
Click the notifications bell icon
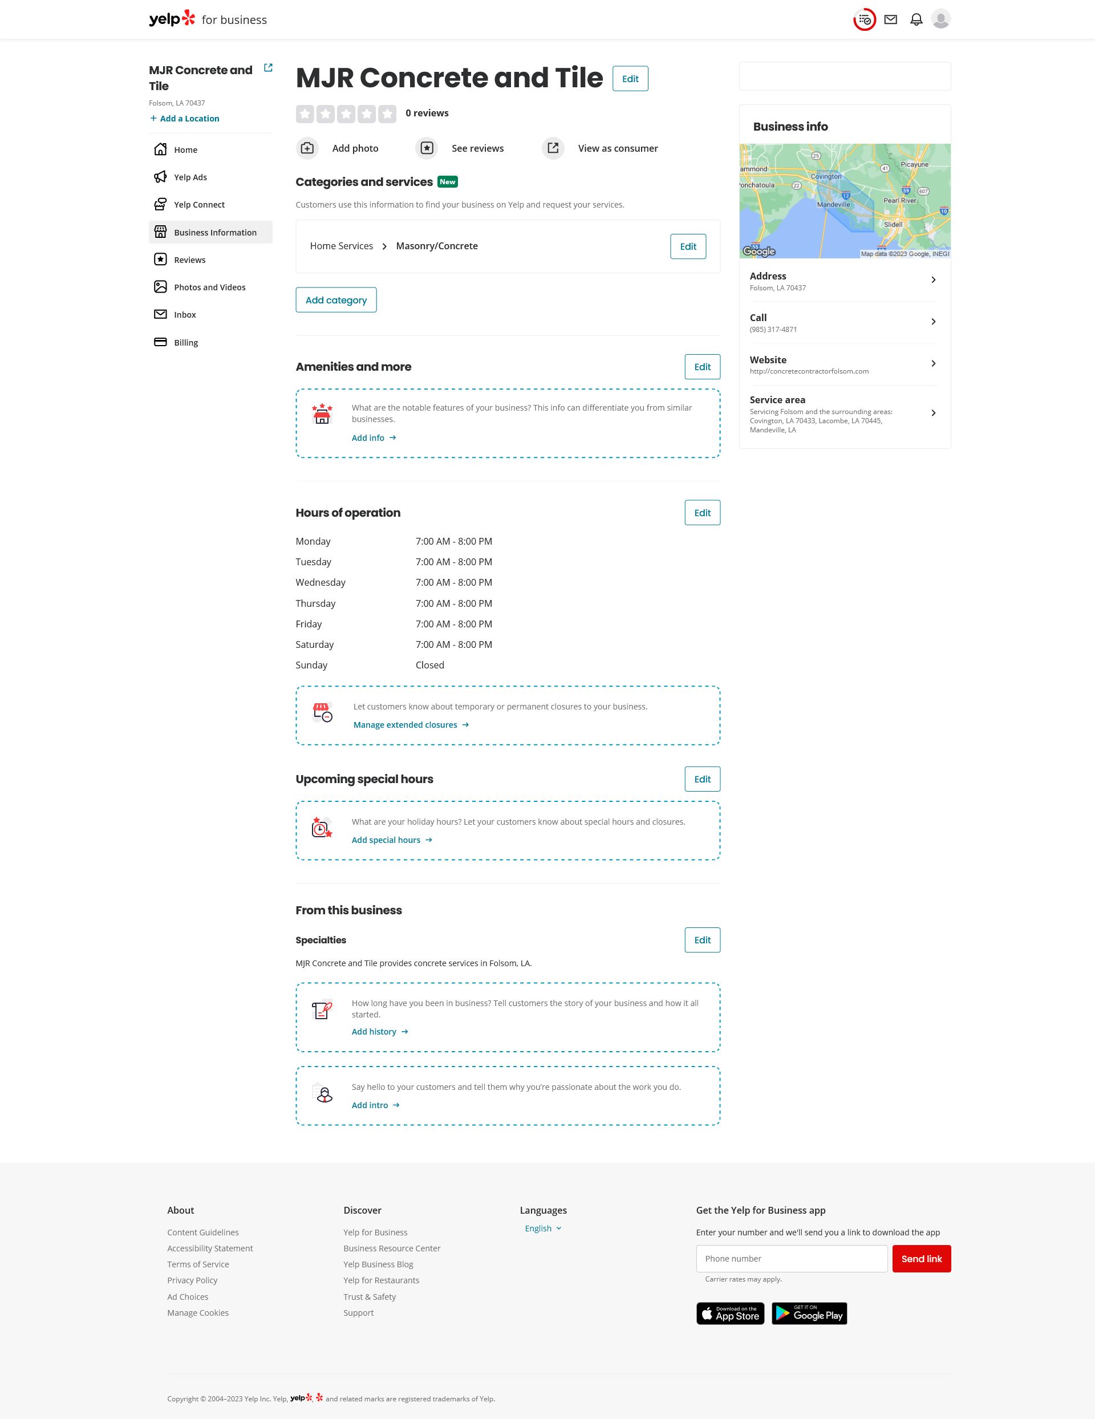(x=916, y=19)
